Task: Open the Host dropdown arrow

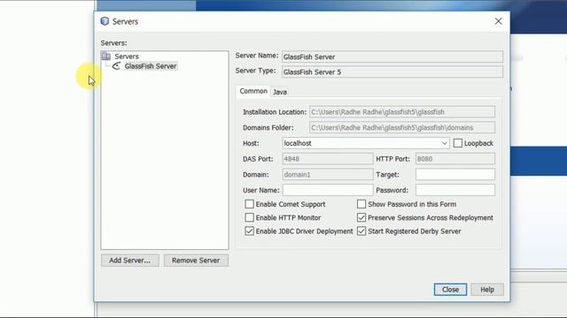Action: pyautogui.click(x=445, y=143)
